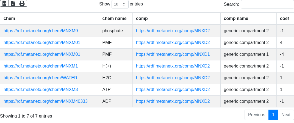Open the MNXM9 chem link
The width and height of the screenshot is (294, 123).
[41, 31]
